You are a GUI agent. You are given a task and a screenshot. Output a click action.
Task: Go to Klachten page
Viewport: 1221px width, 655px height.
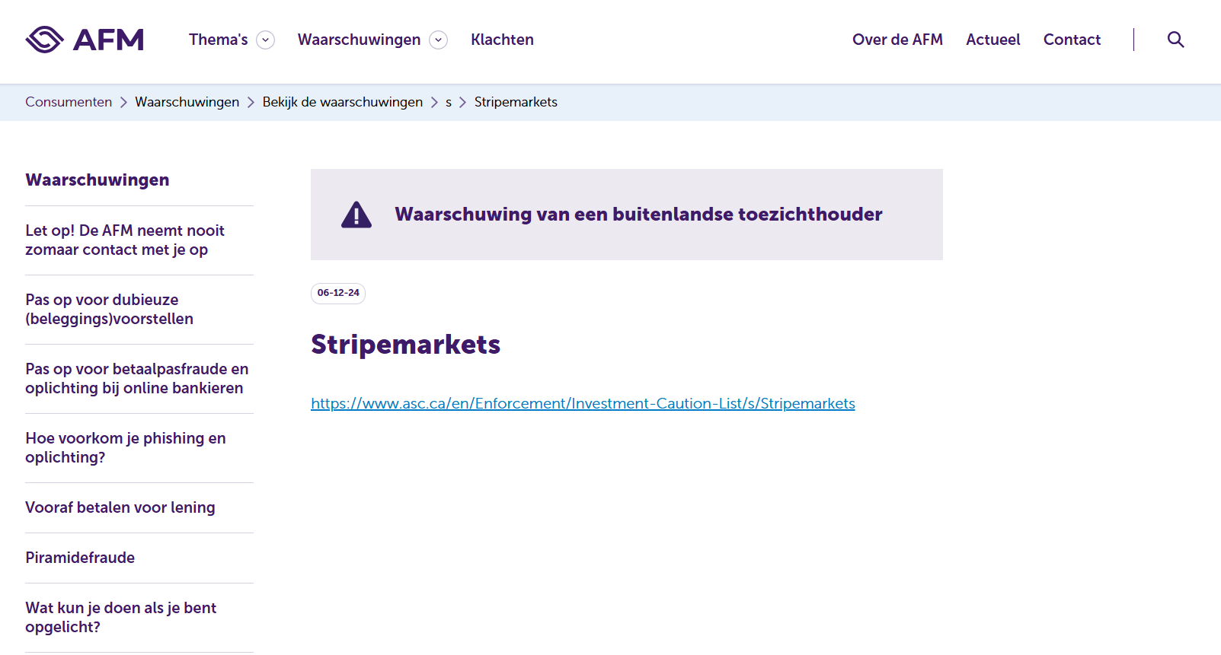click(502, 40)
